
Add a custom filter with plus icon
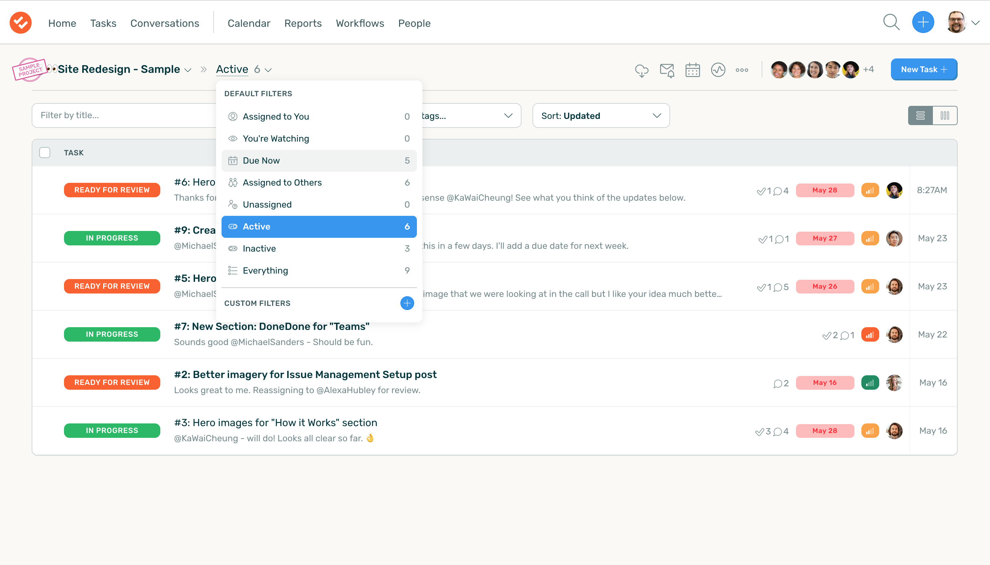coord(407,303)
